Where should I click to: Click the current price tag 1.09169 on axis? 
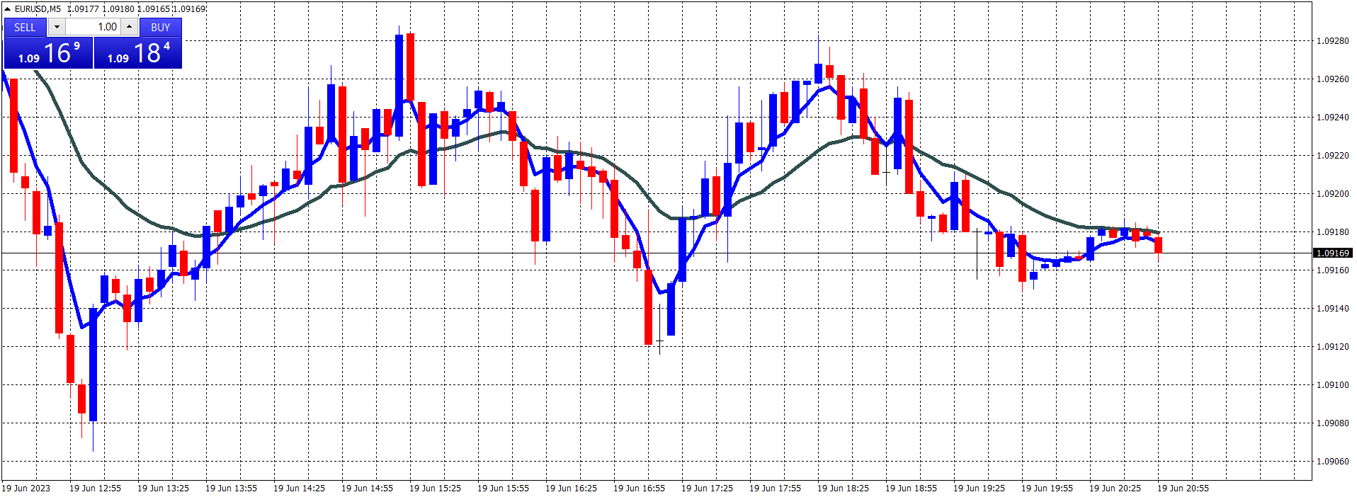click(1332, 253)
